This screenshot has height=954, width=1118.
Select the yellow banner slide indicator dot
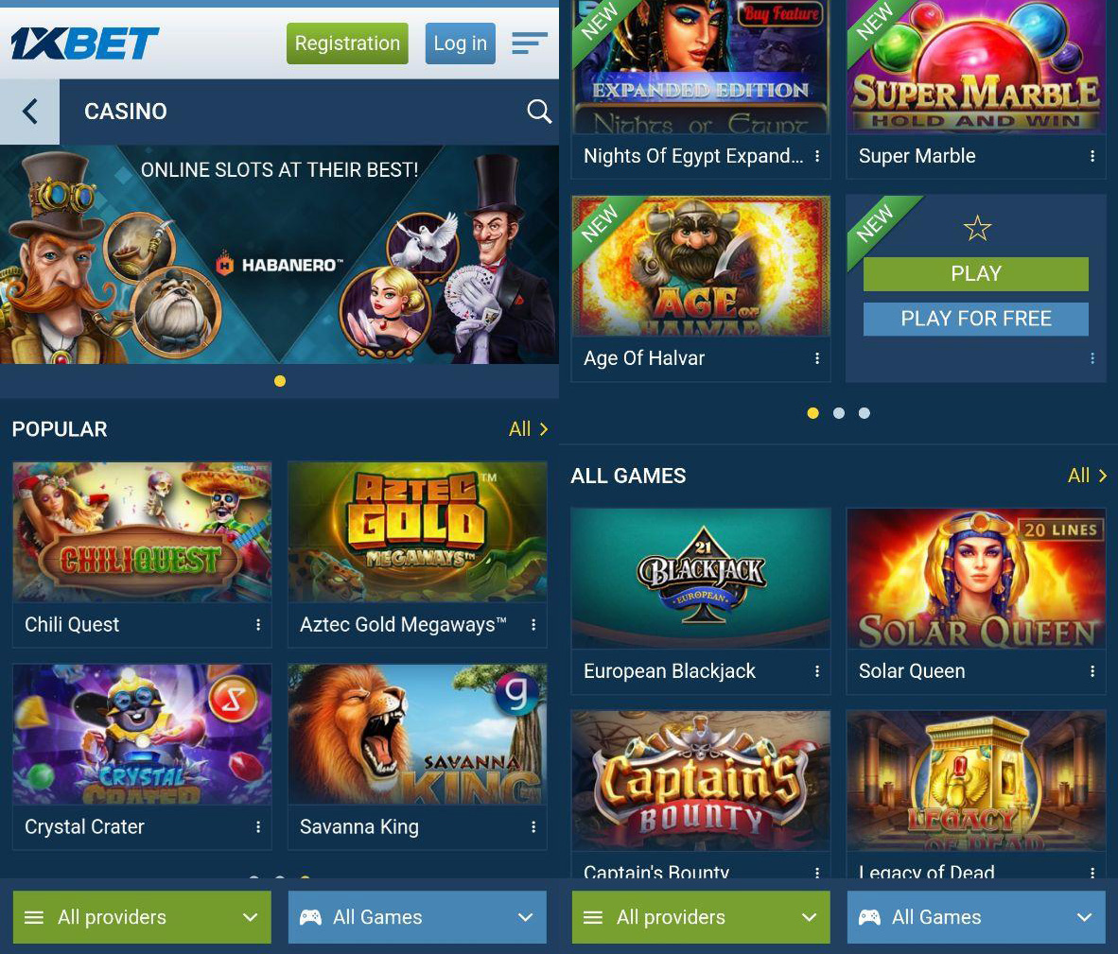pyautogui.click(x=280, y=381)
